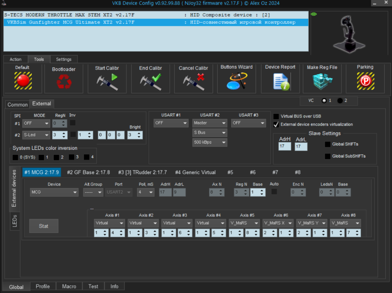The image size is (392, 293).
Task: Launch the Bootloader recycle icon
Action: tap(64, 81)
